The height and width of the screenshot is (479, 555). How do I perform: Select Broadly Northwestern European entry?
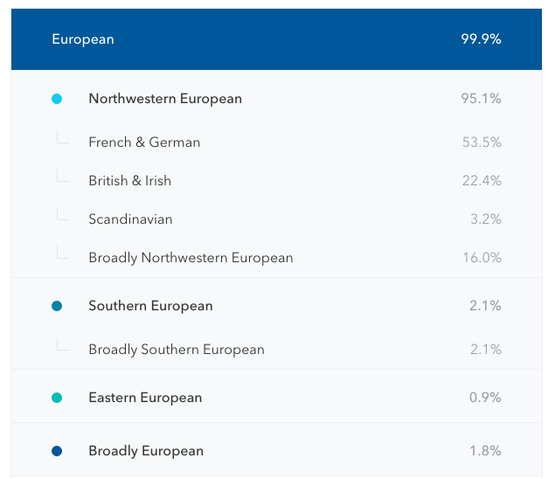pos(191,258)
